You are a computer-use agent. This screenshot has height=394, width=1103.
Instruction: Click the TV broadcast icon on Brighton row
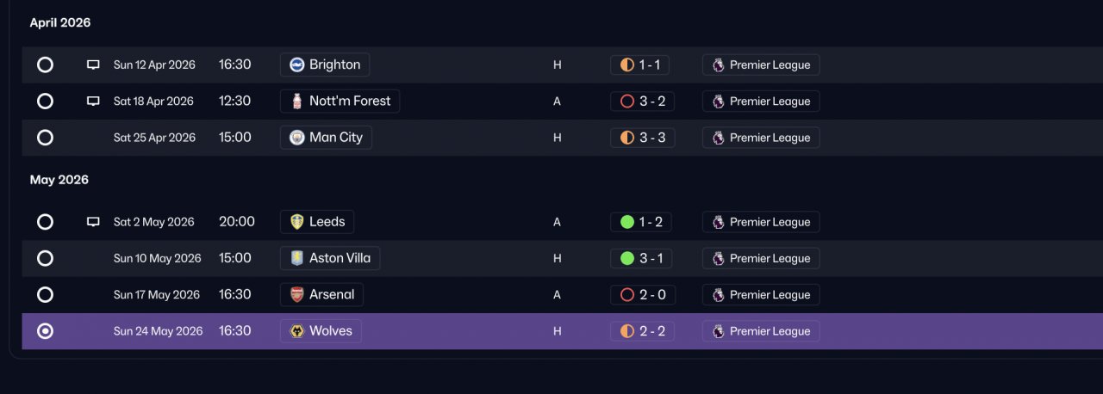(x=93, y=65)
